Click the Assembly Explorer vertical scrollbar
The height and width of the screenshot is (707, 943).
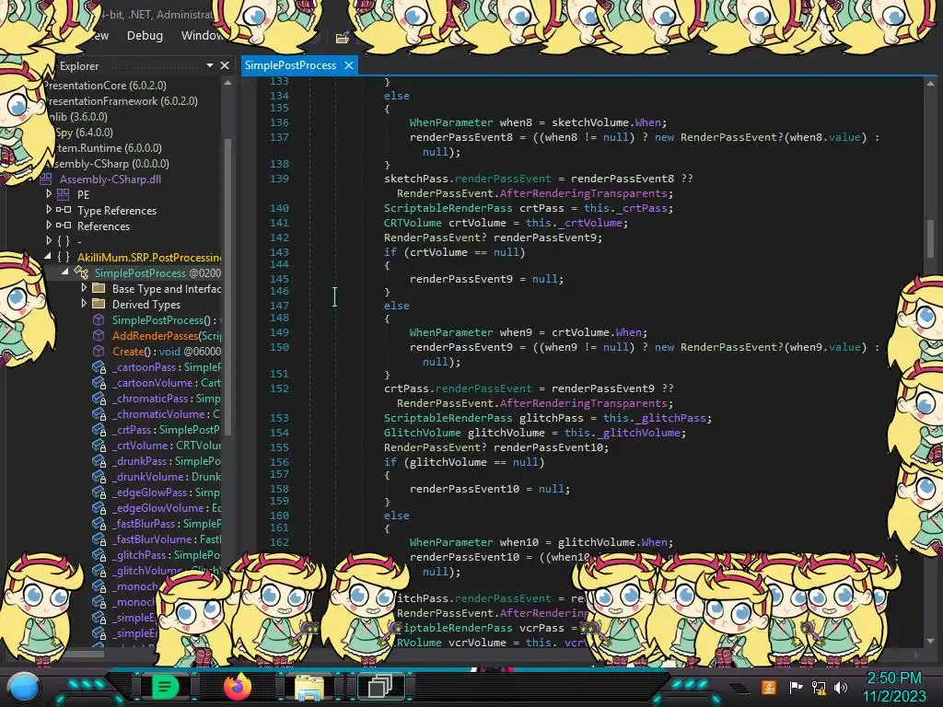(227, 285)
